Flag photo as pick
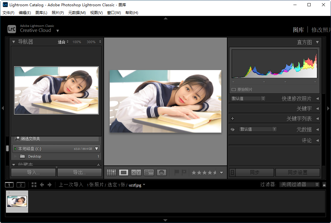 pyautogui.click(x=177, y=172)
